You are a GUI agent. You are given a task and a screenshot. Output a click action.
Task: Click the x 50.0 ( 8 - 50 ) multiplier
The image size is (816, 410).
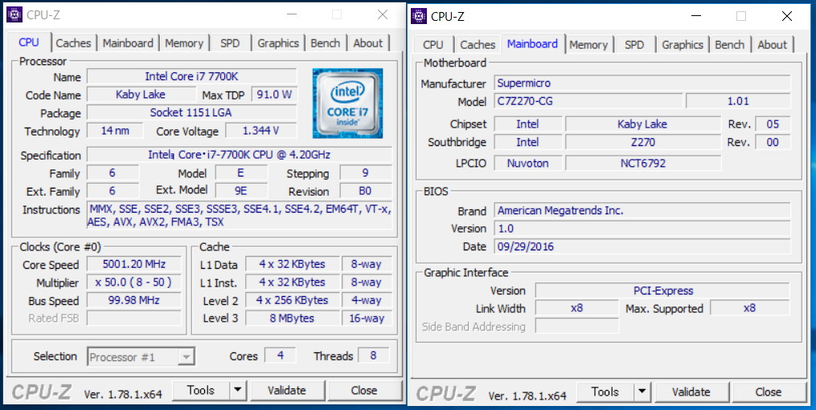(133, 282)
